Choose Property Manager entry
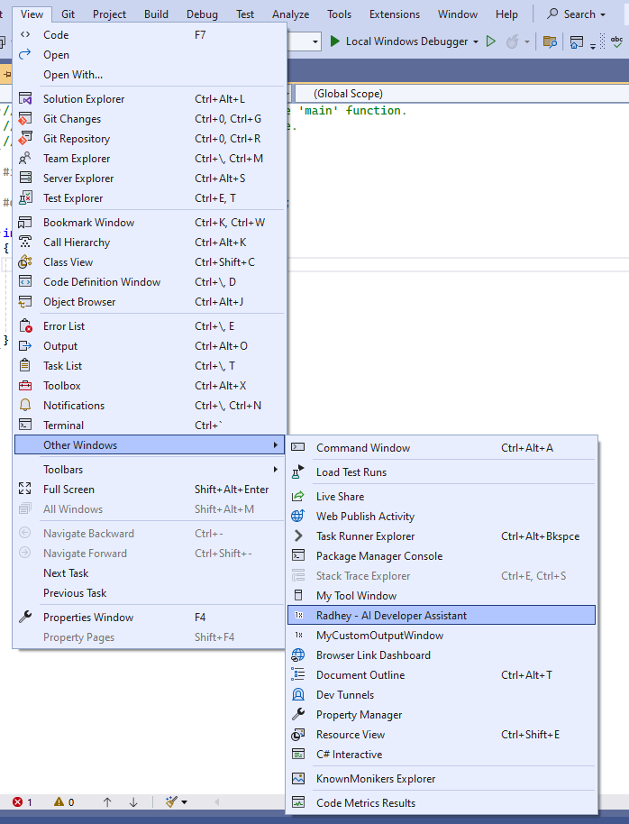This screenshot has width=629, height=824. [442, 715]
